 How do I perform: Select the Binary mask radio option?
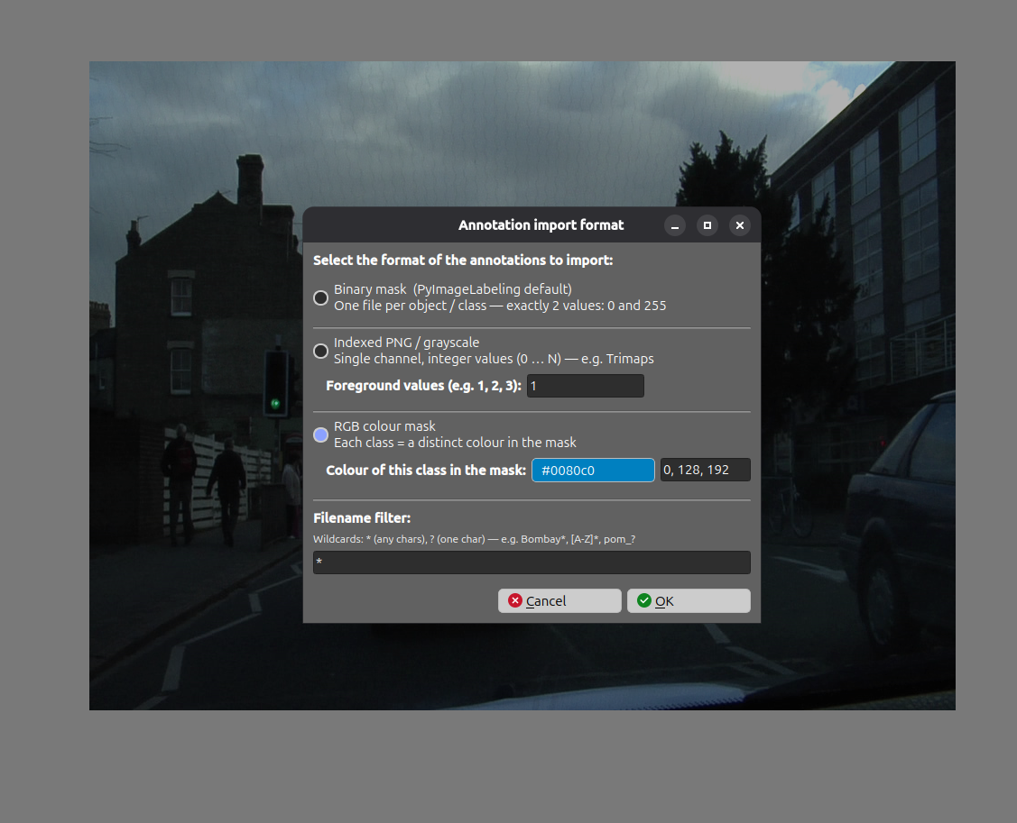(320, 297)
